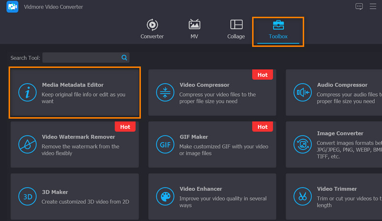Click the Video Enhancer palette icon
Viewport: 382px width, 221px height.
pos(164,196)
